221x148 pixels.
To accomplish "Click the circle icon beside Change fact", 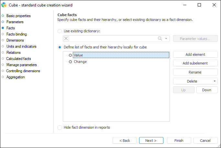I will click(x=70, y=62).
